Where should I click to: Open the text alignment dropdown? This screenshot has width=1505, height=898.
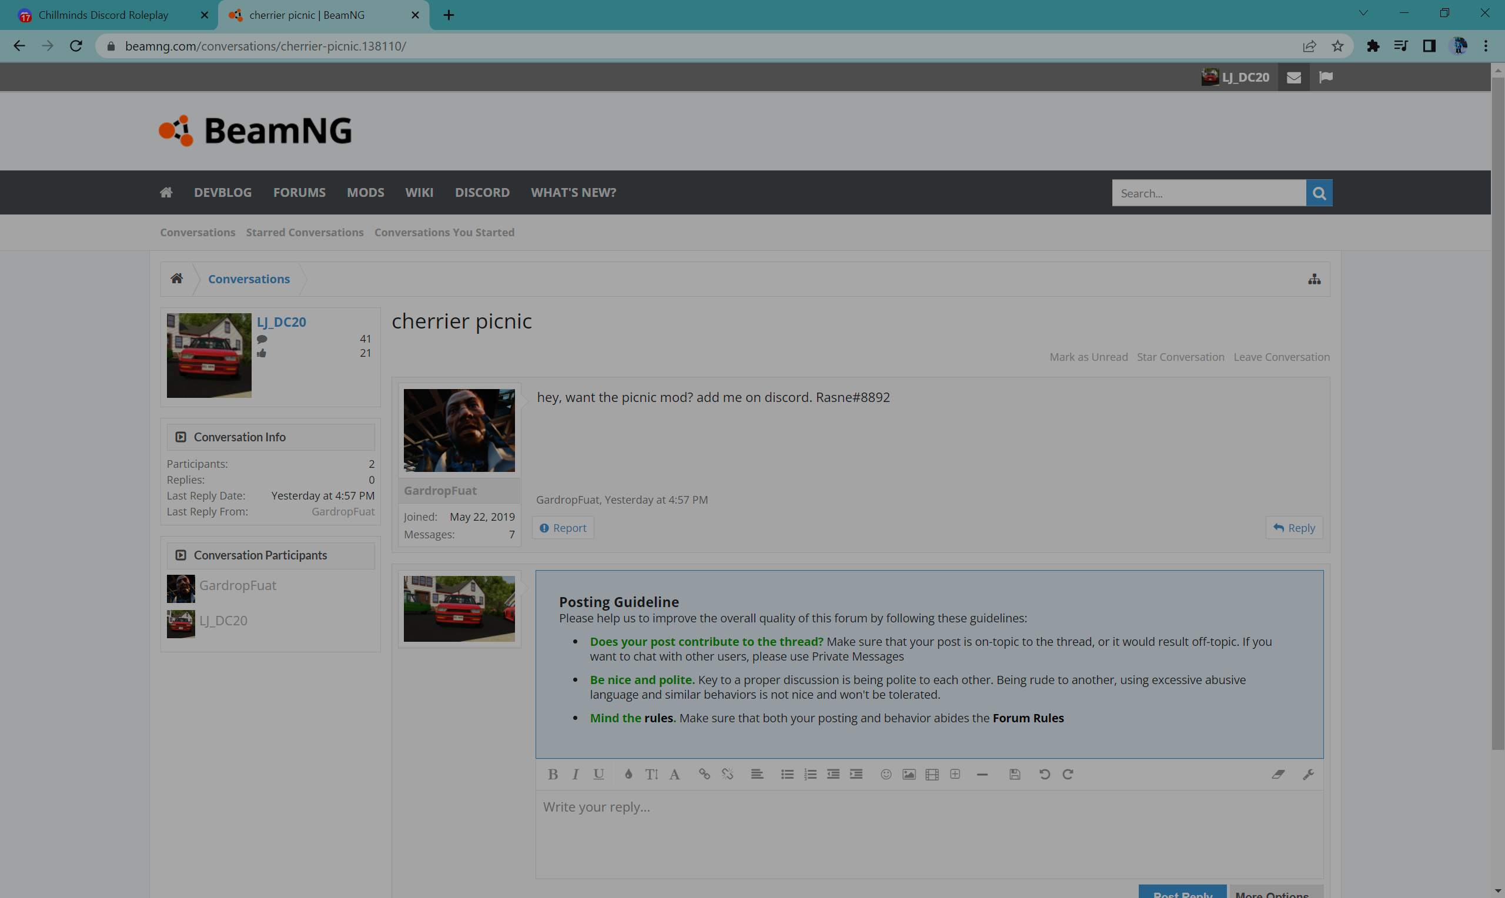pos(757,774)
